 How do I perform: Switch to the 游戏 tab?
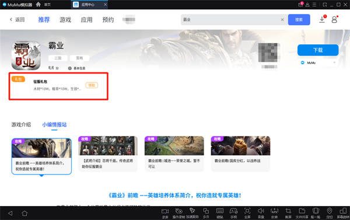click(x=65, y=20)
